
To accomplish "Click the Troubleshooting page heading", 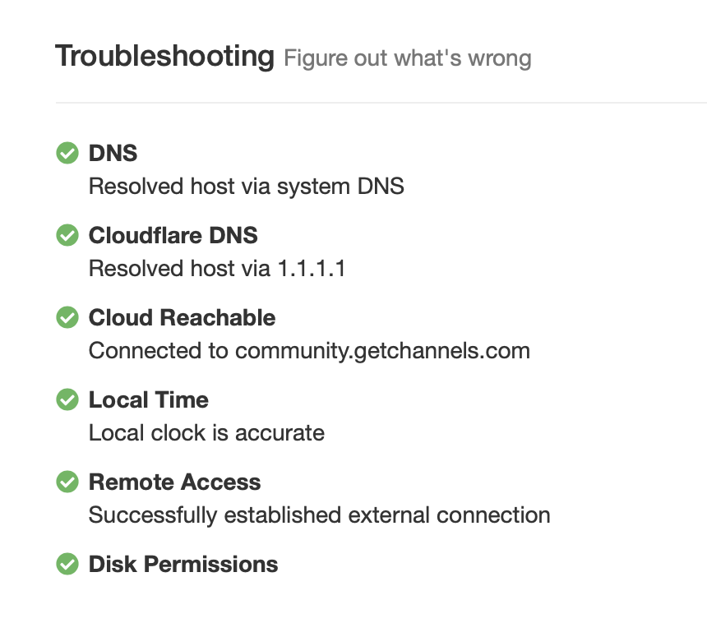I will 164,57.
